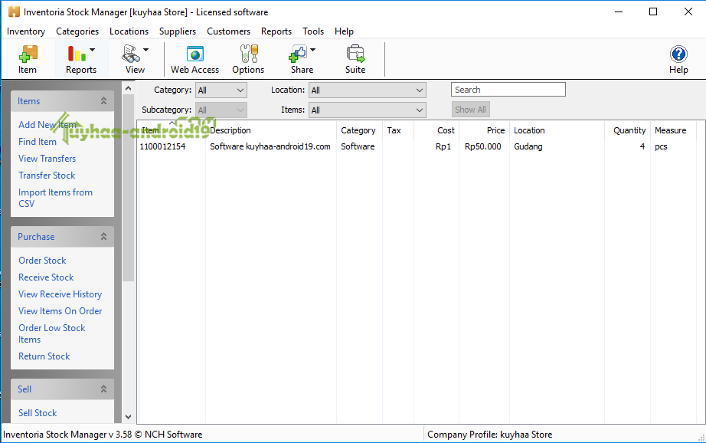Image resolution: width=706 pixels, height=443 pixels.
Task: Open the Reports menu in menu bar
Action: [276, 31]
